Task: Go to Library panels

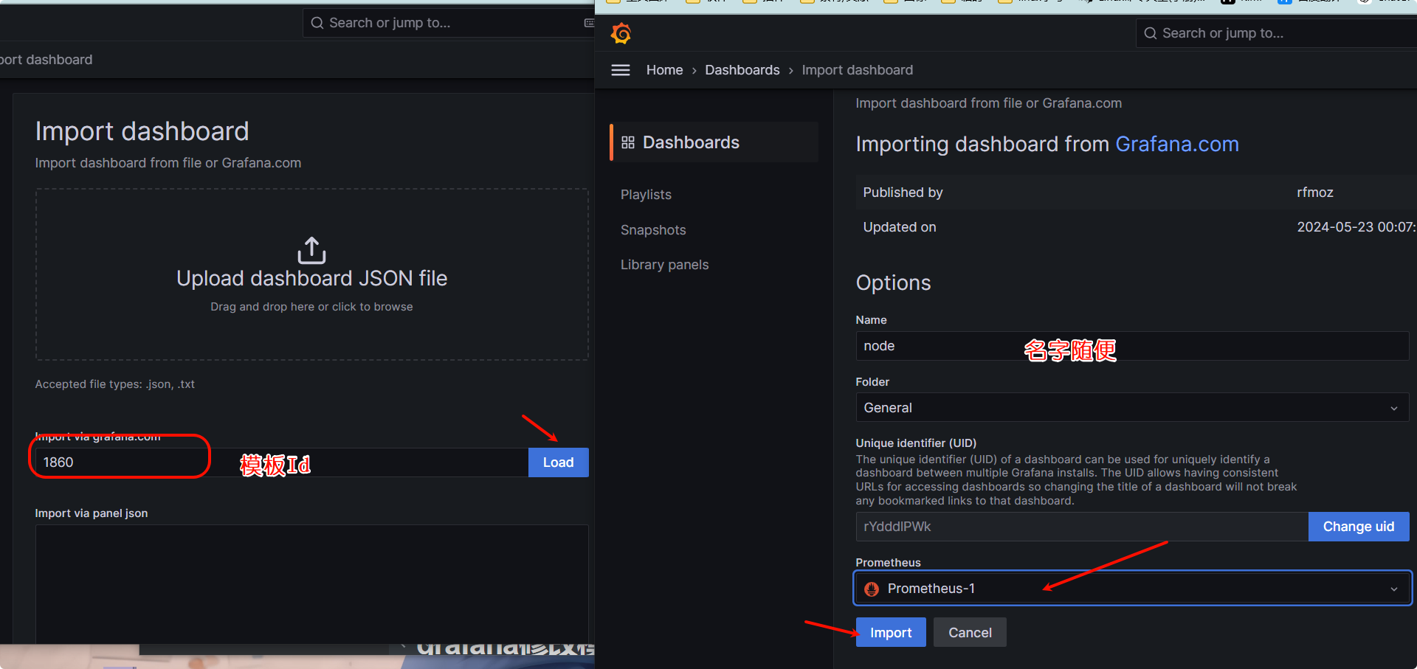Action: click(x=664, y=265)
